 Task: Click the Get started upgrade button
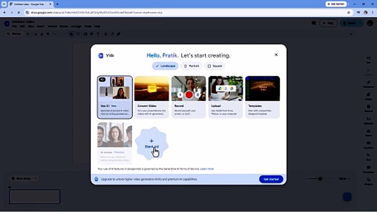[271, 179]
